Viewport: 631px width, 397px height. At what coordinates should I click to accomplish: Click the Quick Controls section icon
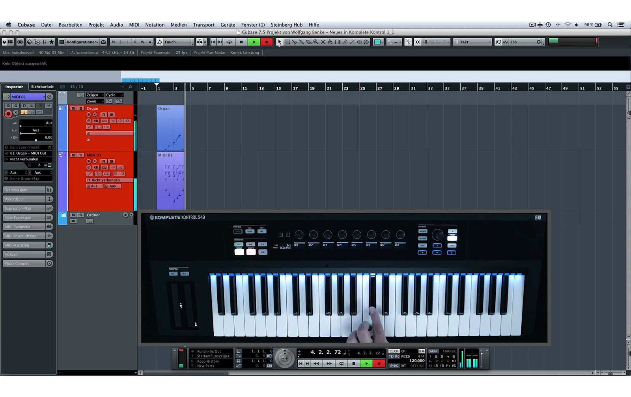[x=49, y=263]
